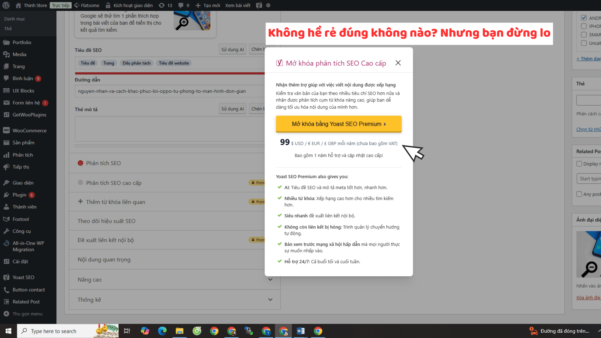This screenshot has width=601, height=338.
Task: Open All-in-One WP Migration
Action: coord(28,246)
